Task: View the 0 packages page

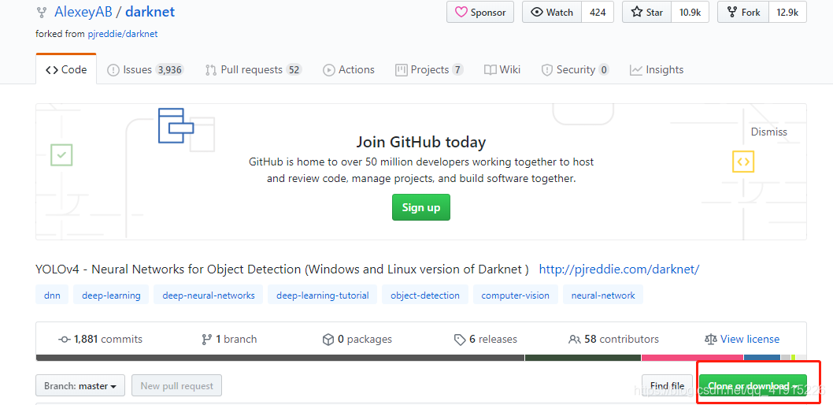Action: (357, 339)
